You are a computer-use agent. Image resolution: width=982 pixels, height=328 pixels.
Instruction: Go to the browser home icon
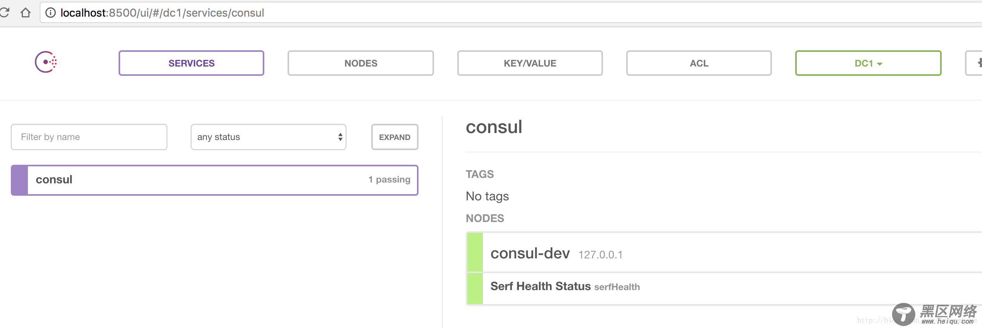pyautogui.click(x=26, y=13)
